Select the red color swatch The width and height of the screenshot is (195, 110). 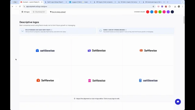[x=147, y=12]
